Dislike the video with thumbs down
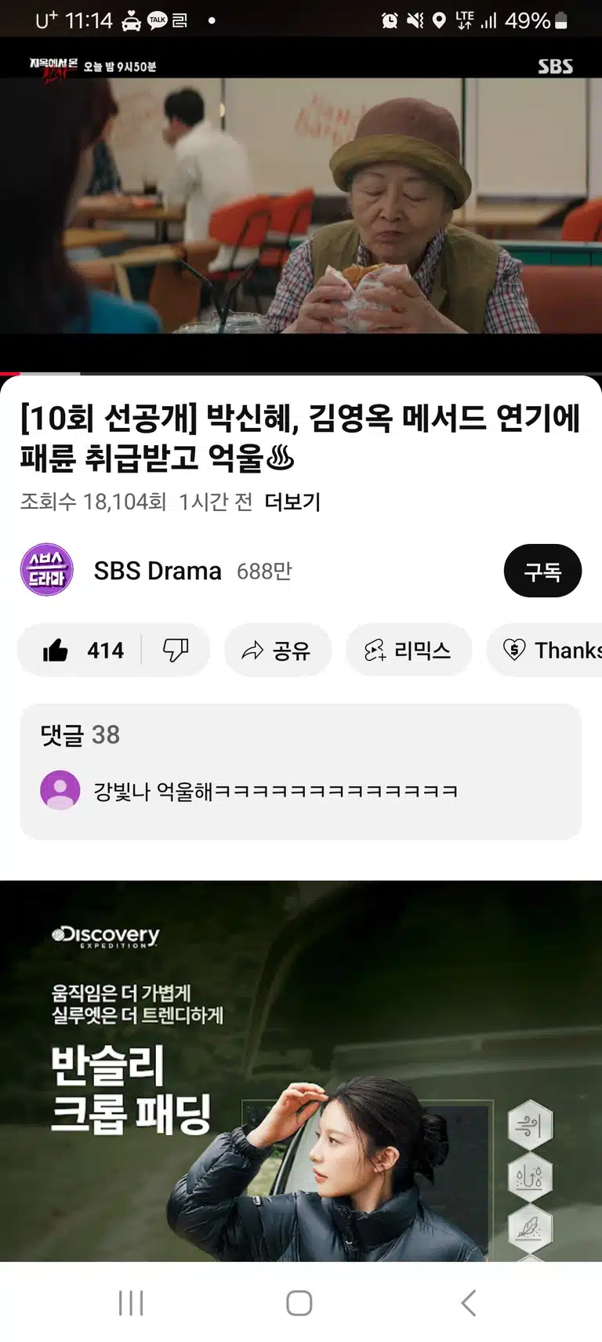 click(176, 650)
